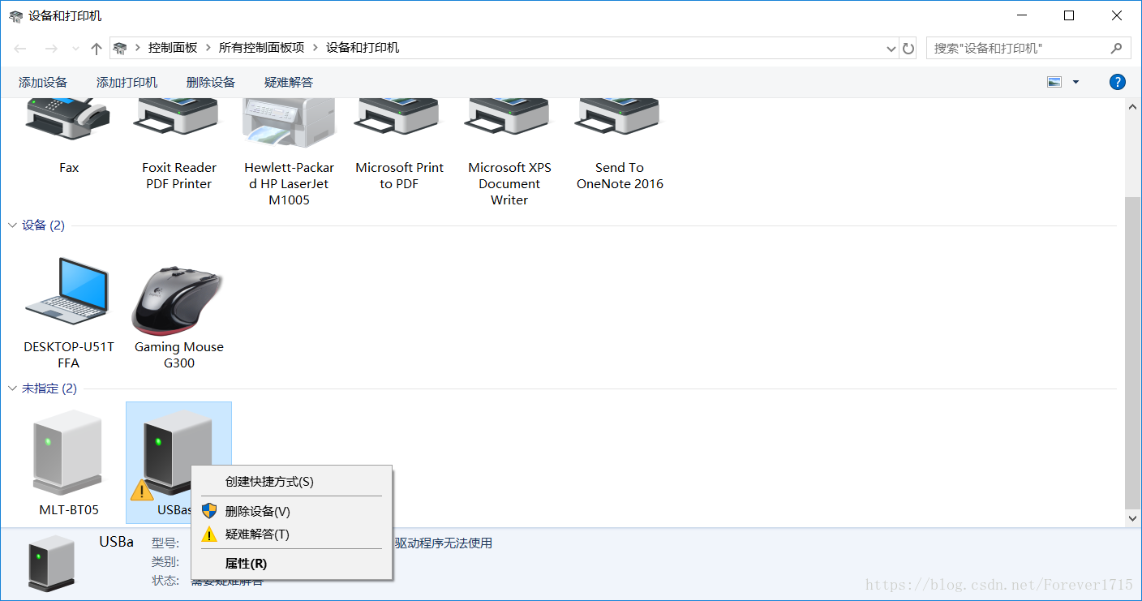Collapse the 未指定 (2) group
Screen dimensions: 1142x601
pos(13,389)
